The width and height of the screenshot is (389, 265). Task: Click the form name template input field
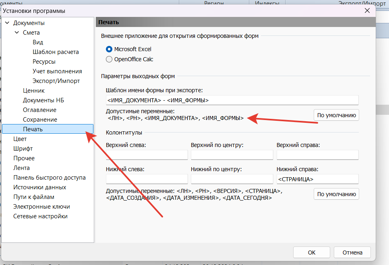pos(232,100)
